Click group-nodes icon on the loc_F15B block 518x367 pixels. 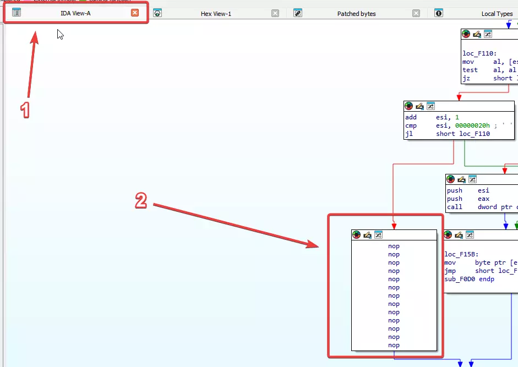470,235
